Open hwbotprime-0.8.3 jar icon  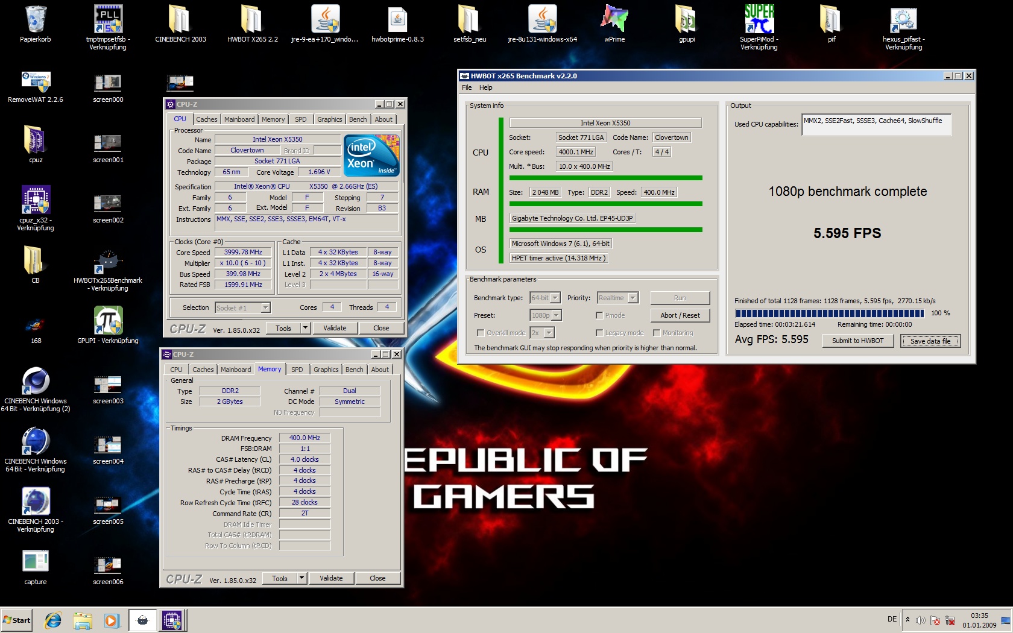click(x=397, y=19)
